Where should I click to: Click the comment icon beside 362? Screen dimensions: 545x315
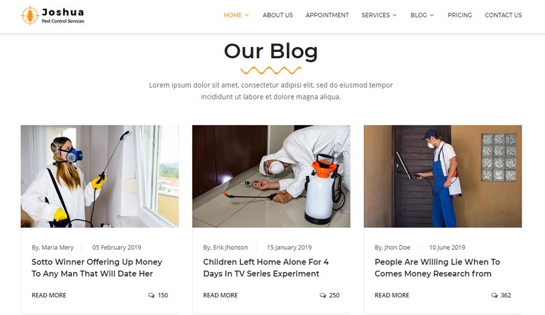494,295
